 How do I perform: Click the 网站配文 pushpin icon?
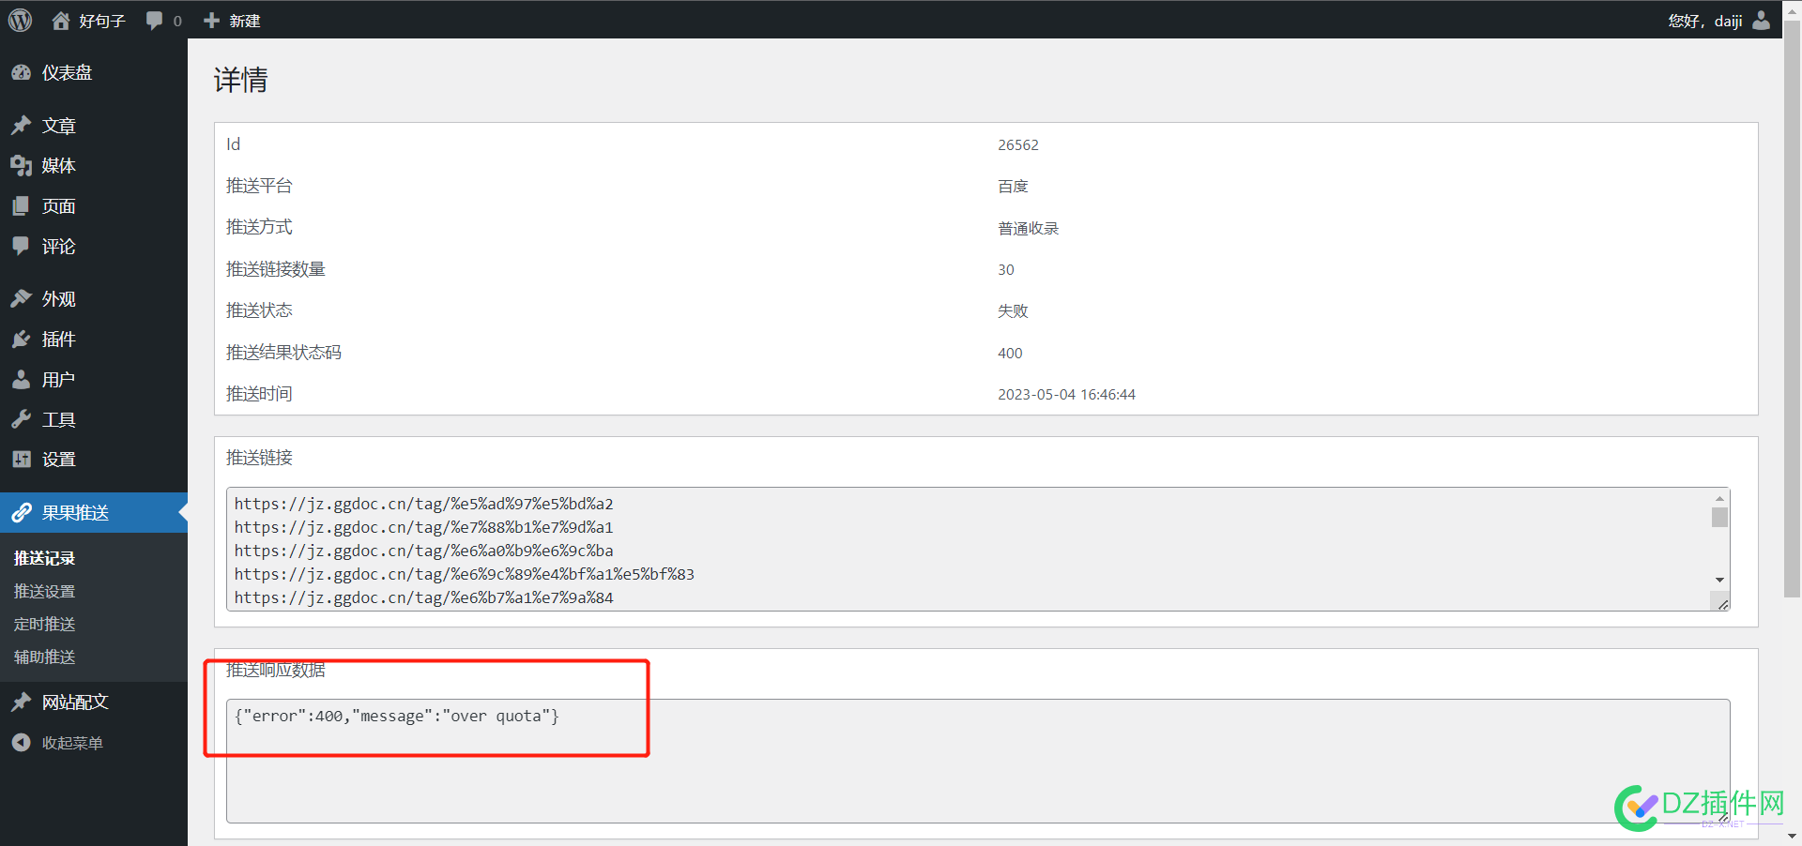pyautogui.click(x=21, y=702)
